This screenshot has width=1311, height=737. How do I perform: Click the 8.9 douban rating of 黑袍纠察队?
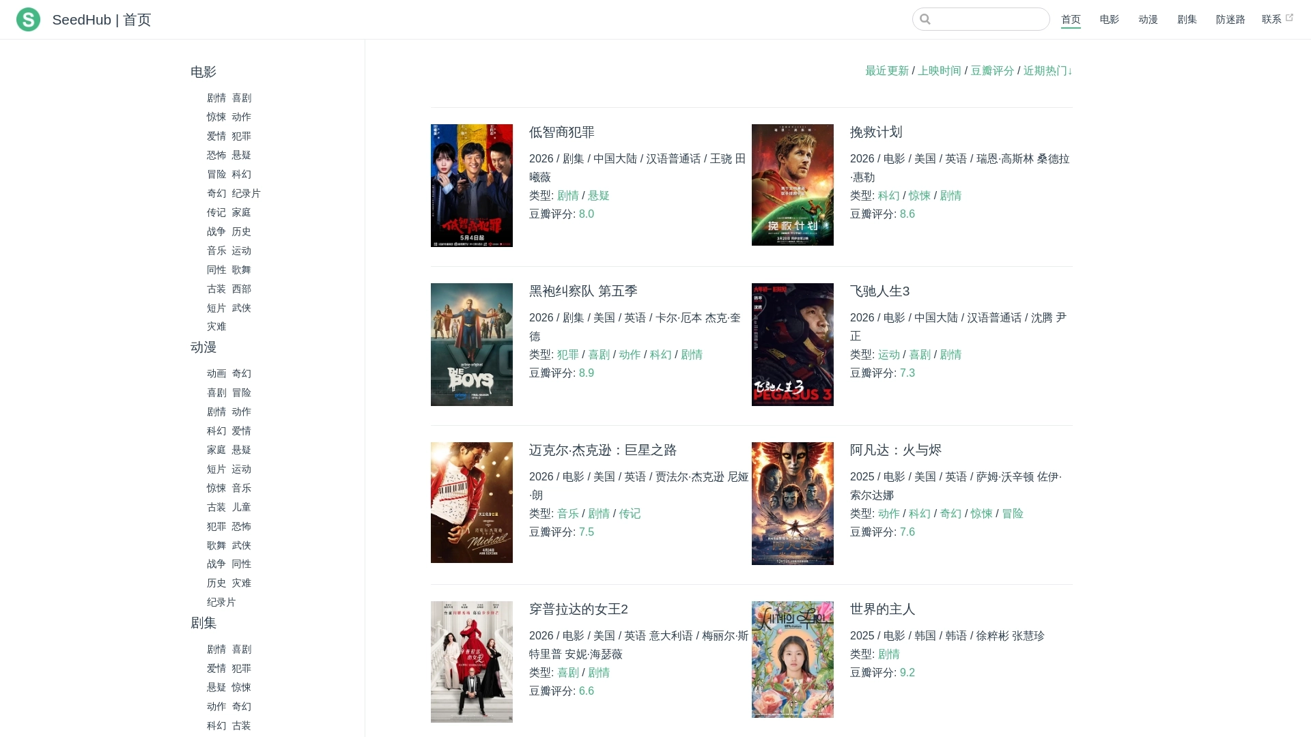point(587,373)
